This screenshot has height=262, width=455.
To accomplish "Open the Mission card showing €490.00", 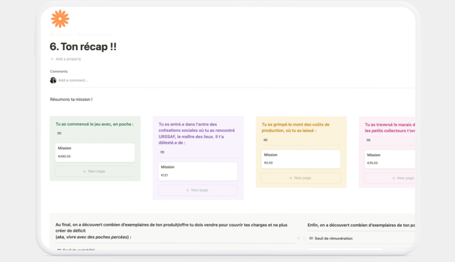I will point(95,152).
